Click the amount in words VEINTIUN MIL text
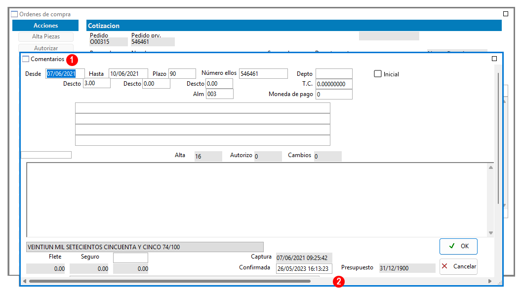 (145, 247)
